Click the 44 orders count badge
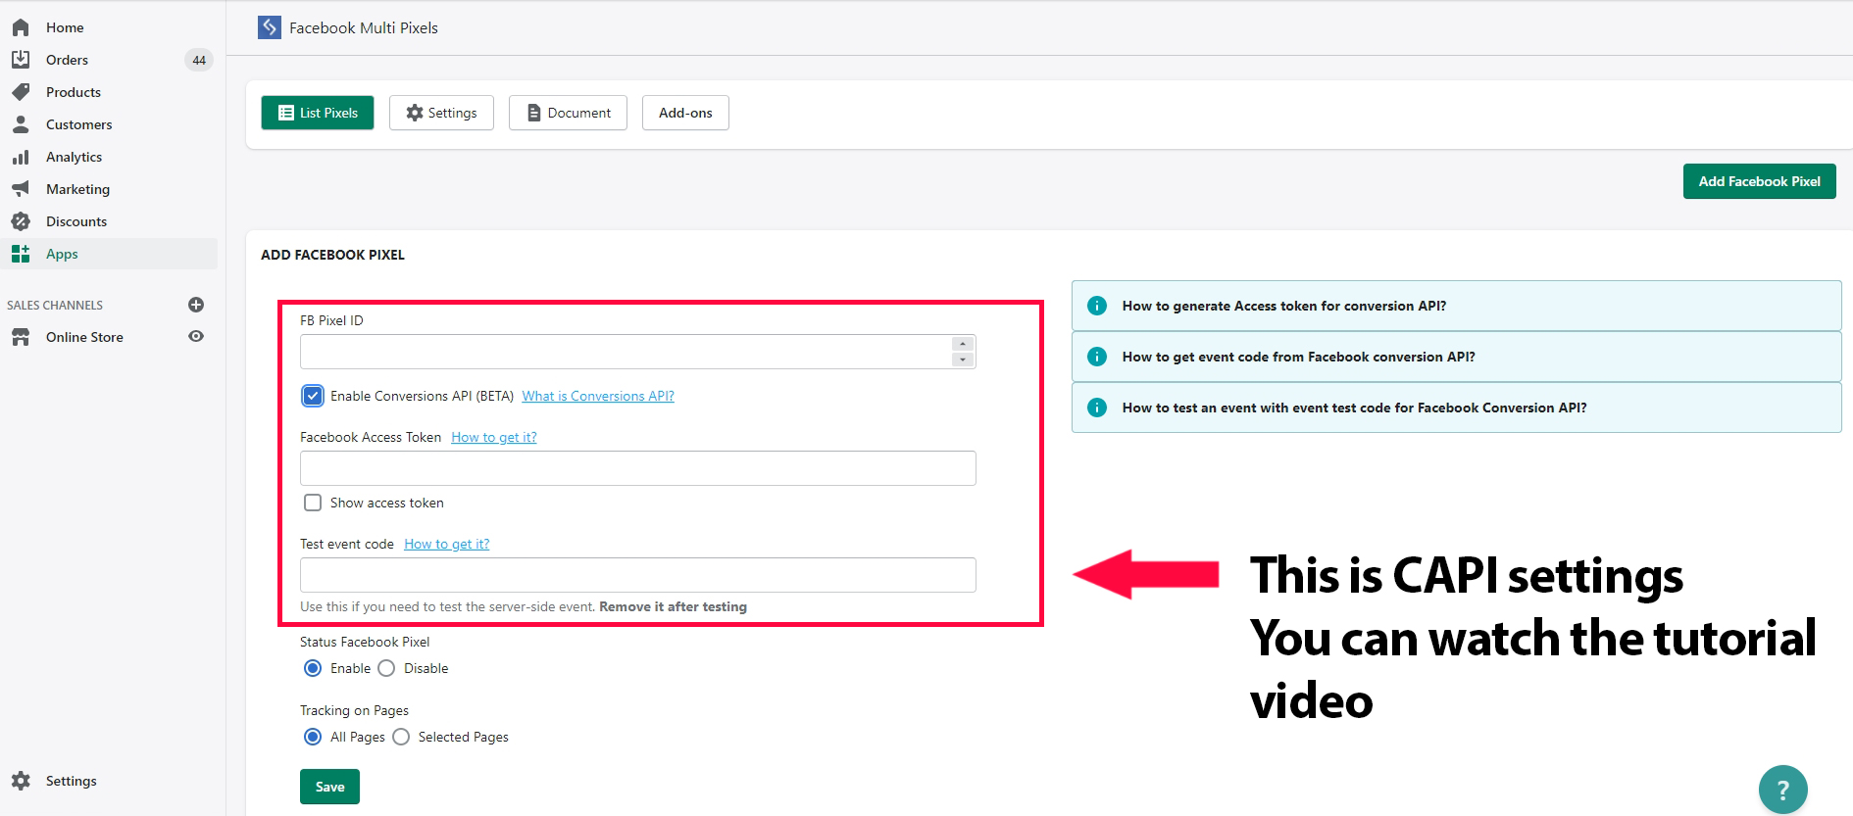The width and height of the screenshot is (1853, 816). pyautogui.click(x=199, y=60)
